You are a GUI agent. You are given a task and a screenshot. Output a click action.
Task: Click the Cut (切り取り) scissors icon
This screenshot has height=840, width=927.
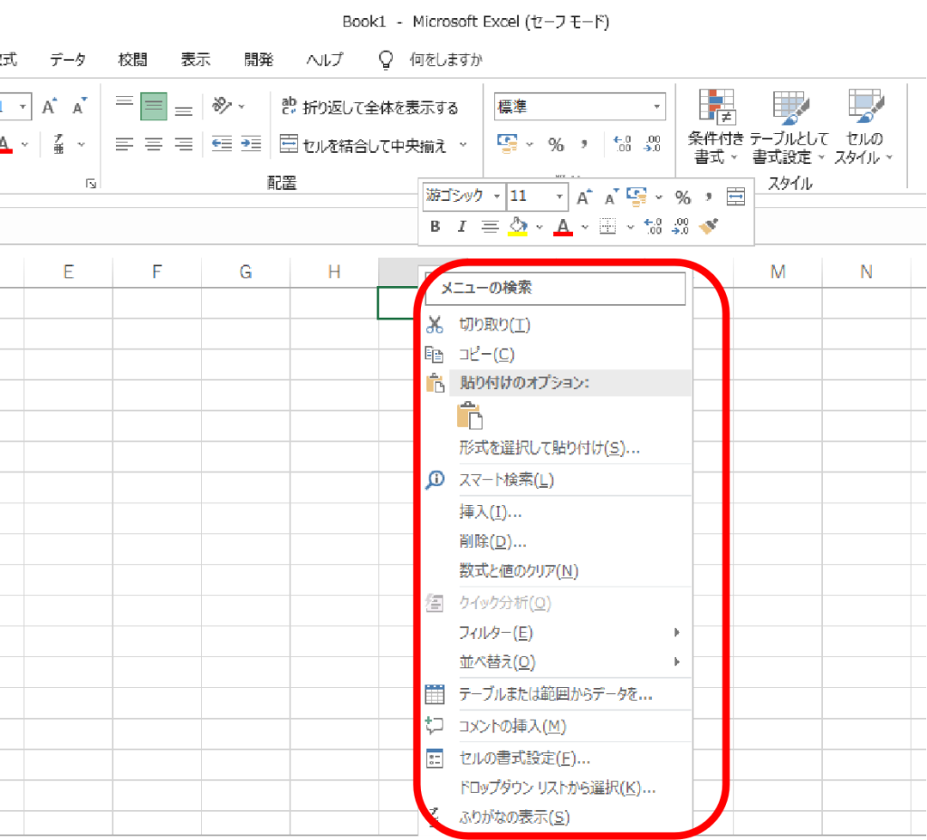coord(435,325)
